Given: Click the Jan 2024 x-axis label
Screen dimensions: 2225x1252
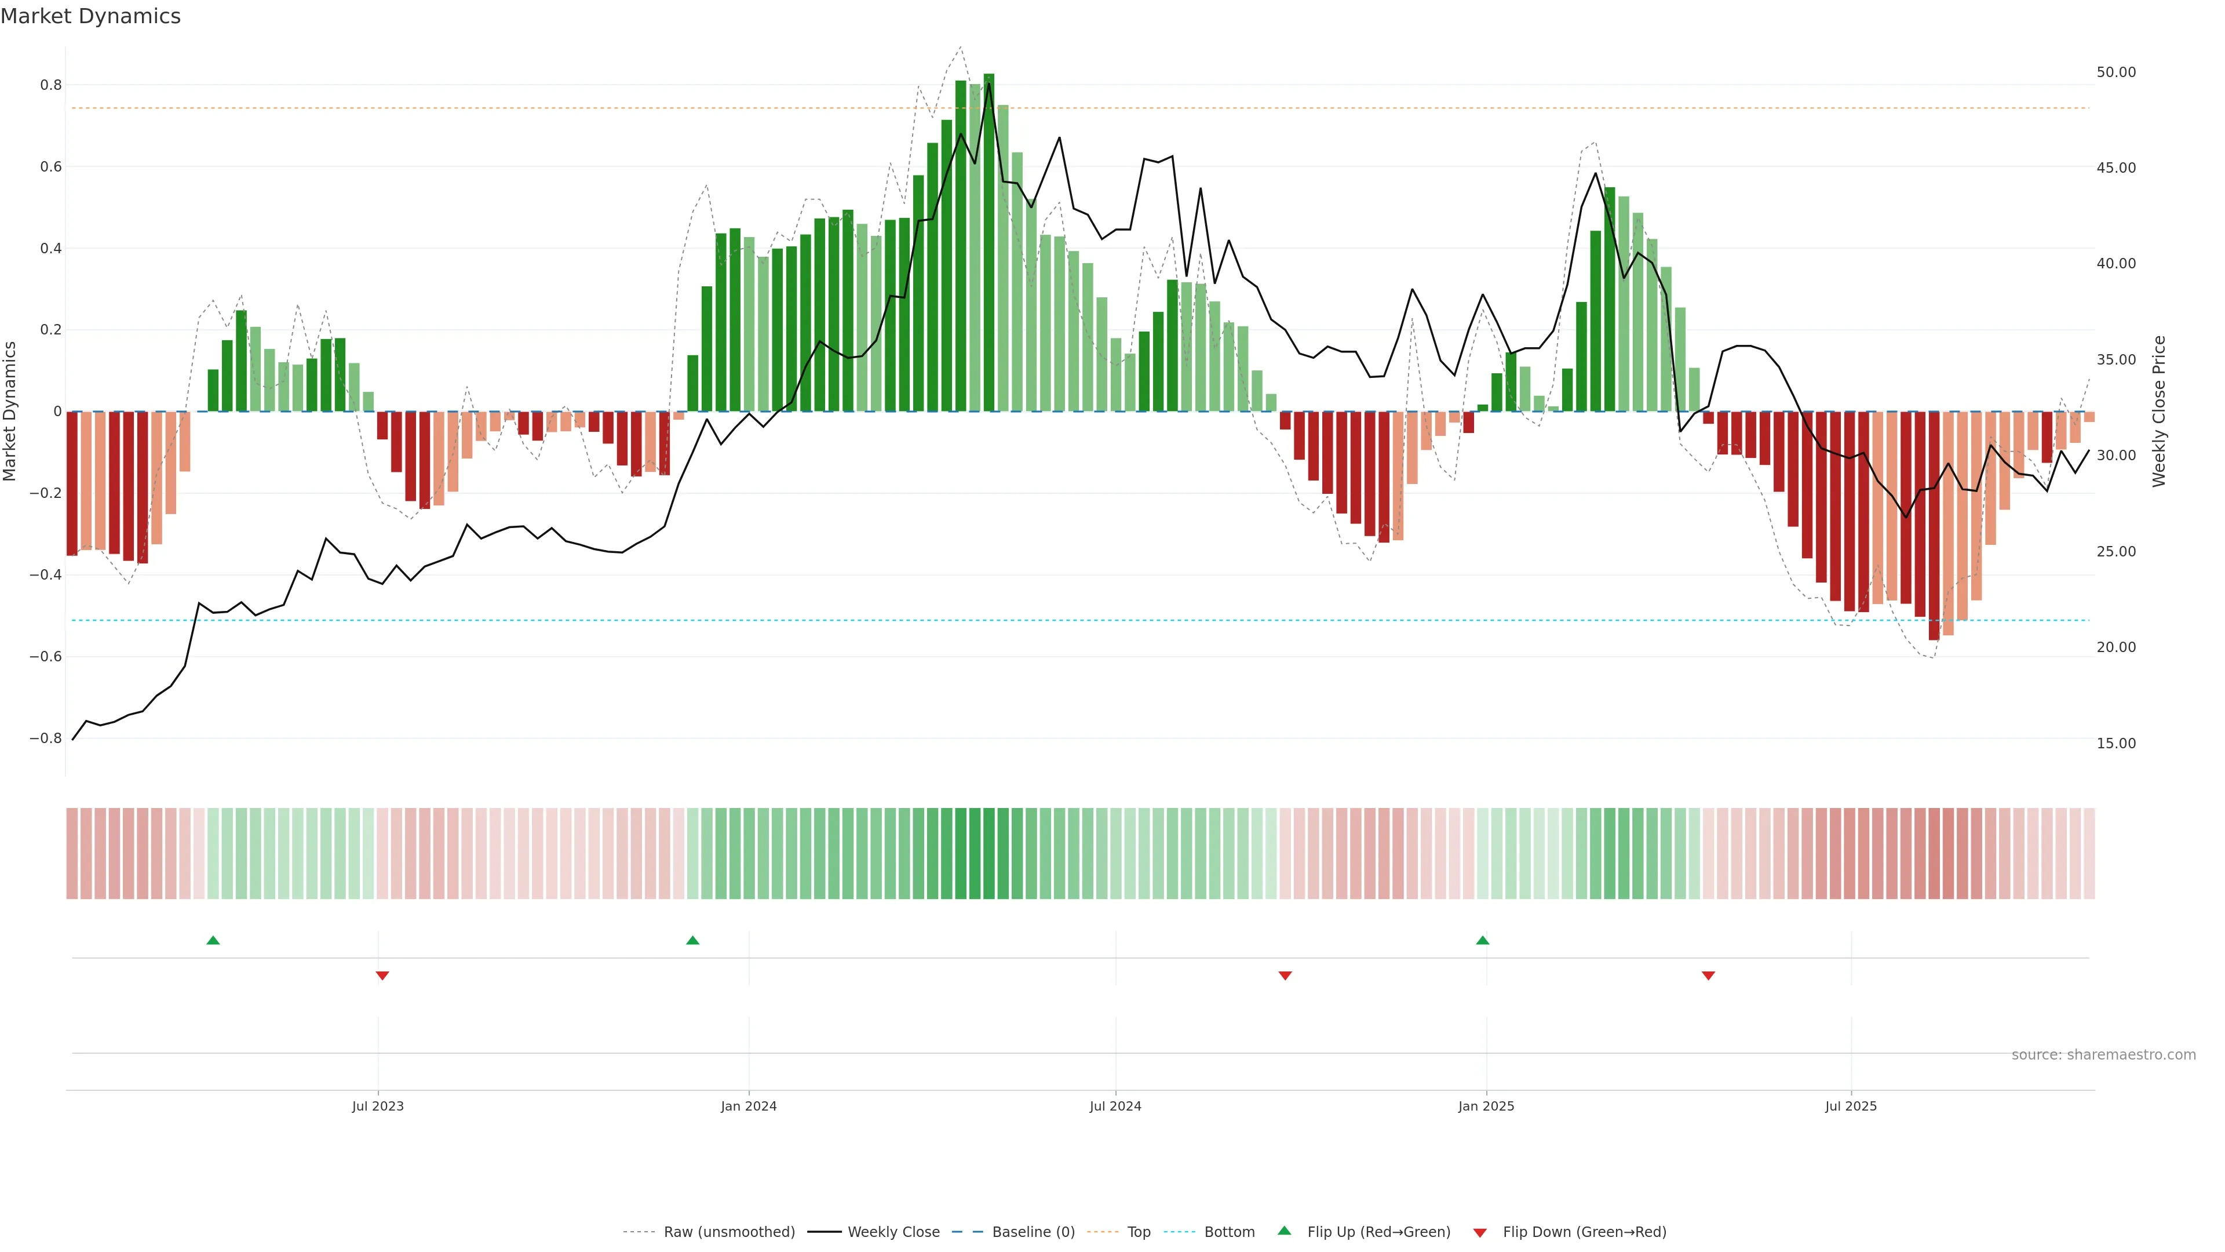Looking at the screenshot, I should click(x=749, y=1106).
